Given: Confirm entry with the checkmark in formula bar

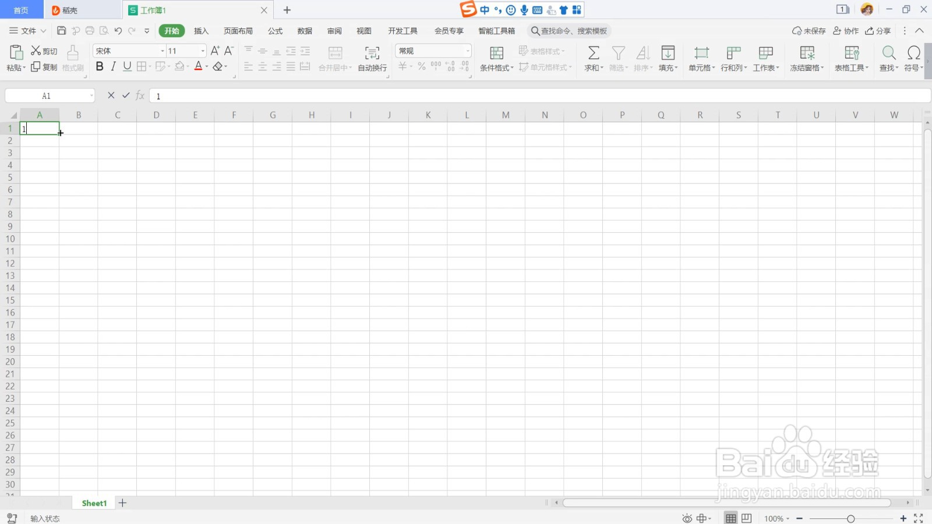Looking at the screenshot, I should pyautogui.click(x=126, y=95).
